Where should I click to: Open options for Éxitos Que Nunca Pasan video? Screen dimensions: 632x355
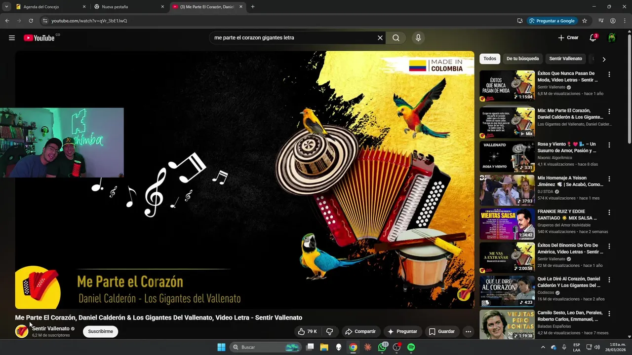[x=609, y=74]
